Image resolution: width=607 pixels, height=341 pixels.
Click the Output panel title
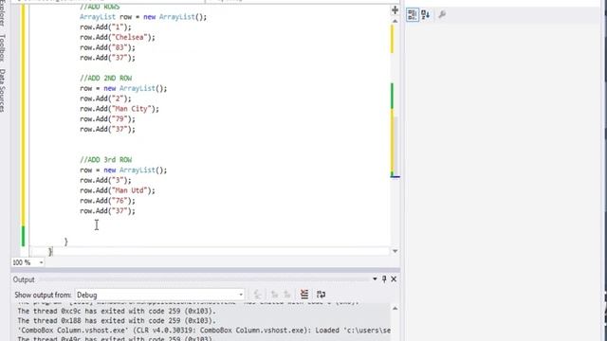pyautogui.click(x=24, y=279)
